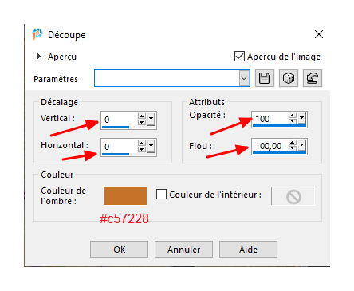Pick the orange shadow color swatch

pos(125,196)
